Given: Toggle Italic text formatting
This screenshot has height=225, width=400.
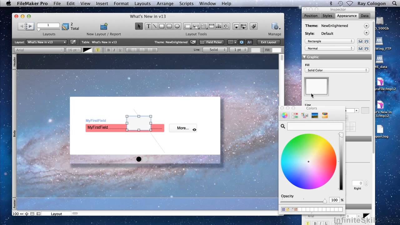Looking at the screenshot, I should [114, 50].
